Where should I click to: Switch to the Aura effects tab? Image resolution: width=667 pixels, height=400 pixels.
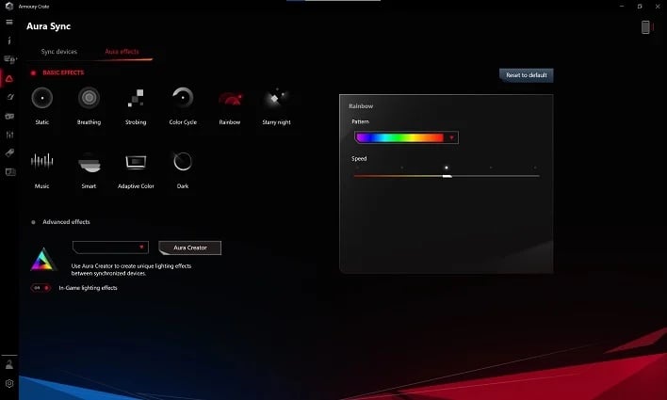coord(122,52)
